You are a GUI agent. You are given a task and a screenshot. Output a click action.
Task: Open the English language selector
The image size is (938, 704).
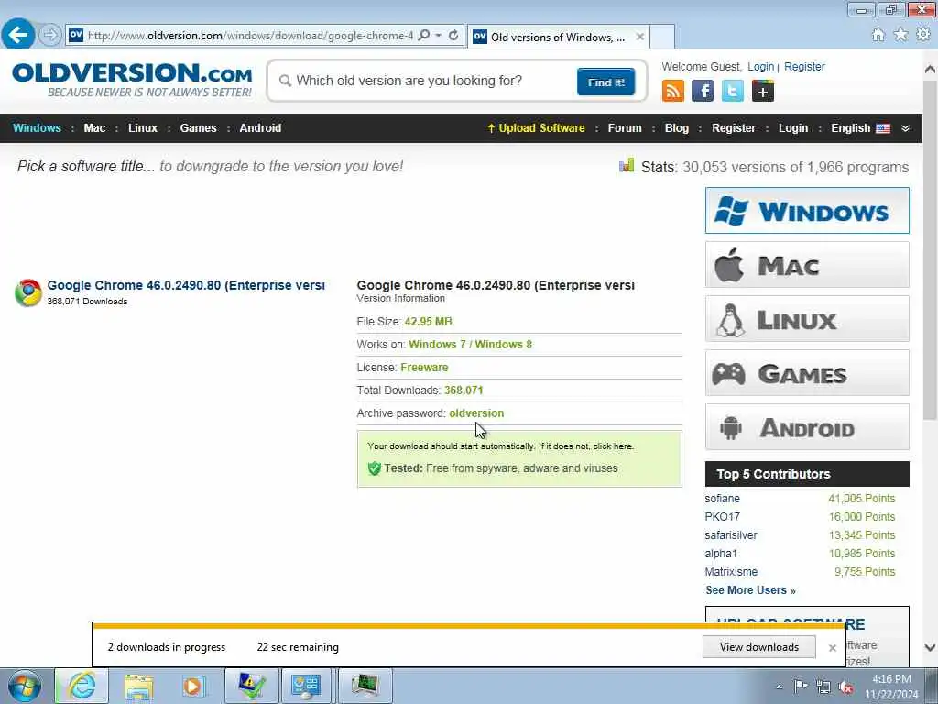tap(860, 128)
